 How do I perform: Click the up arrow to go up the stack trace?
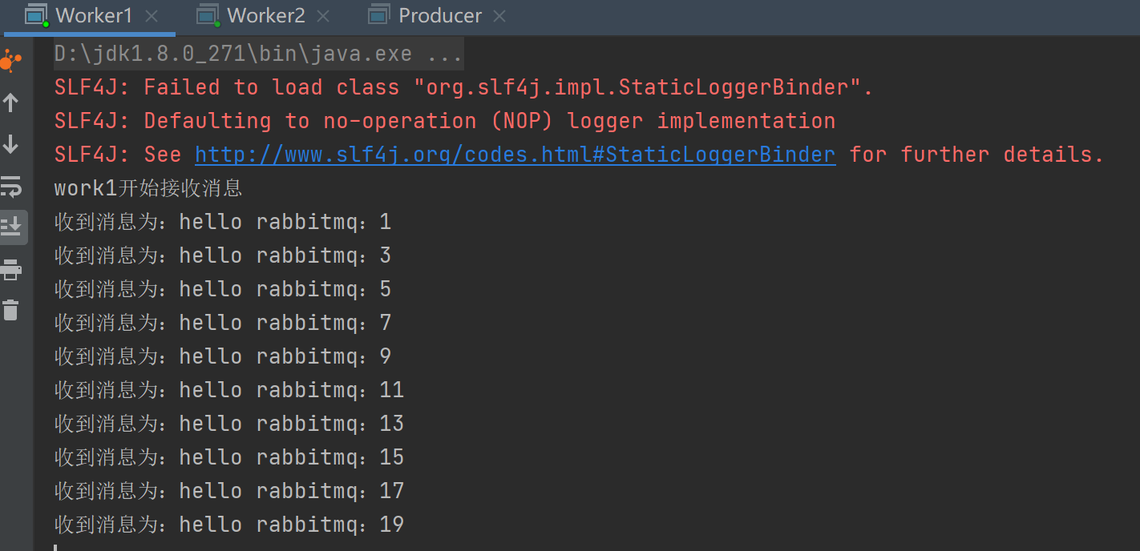10,103
